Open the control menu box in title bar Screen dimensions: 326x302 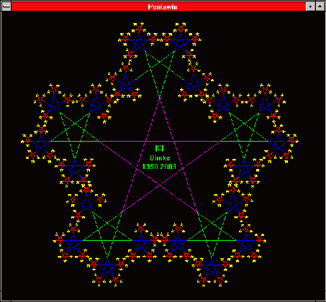click(6, 6)
